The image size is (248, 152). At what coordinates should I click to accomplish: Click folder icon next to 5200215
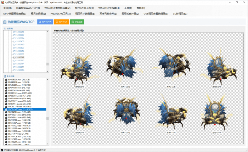coord(15,32)
